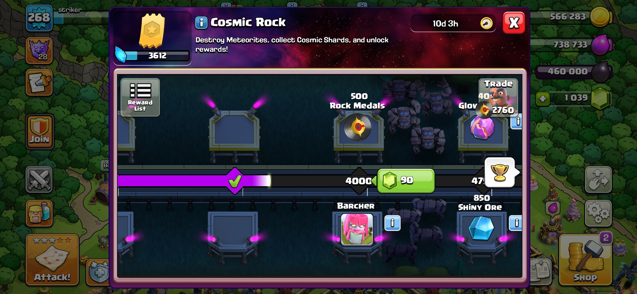
Task: Open the Trade medals panel
Action: pos(498,97)
